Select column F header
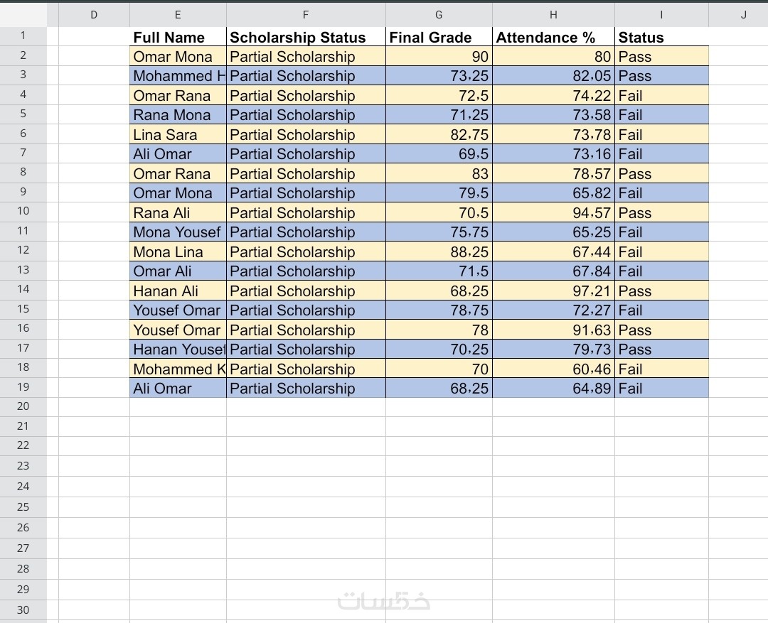The image size is (768, 623). 306,14
